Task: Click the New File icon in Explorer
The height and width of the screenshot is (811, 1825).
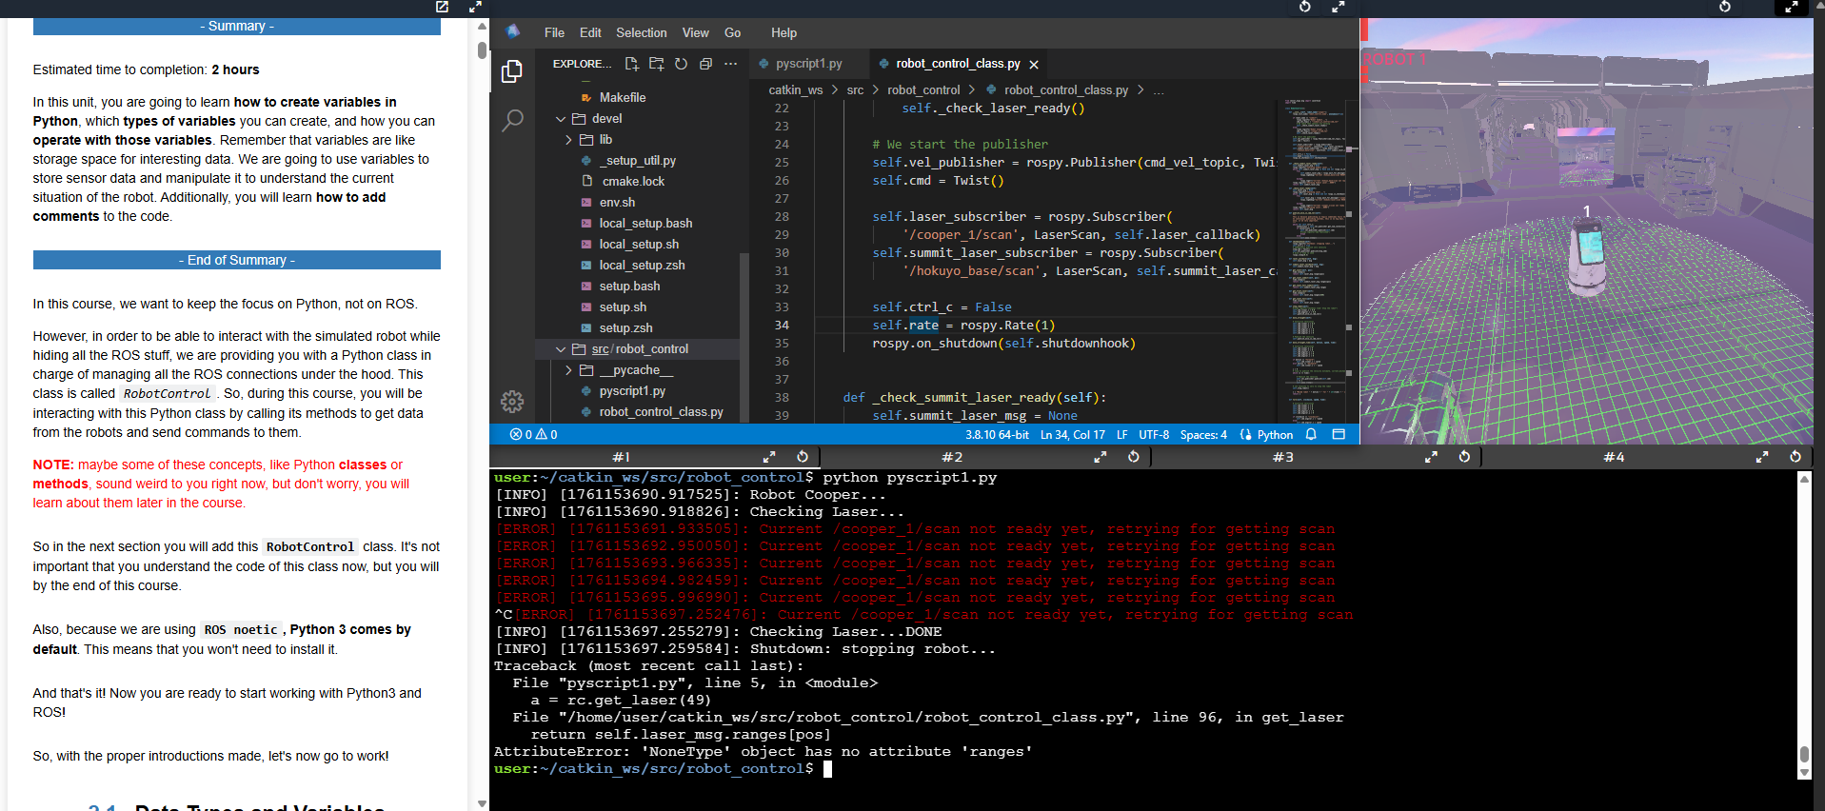Action: pyautogui.click(x=631, y=64)
